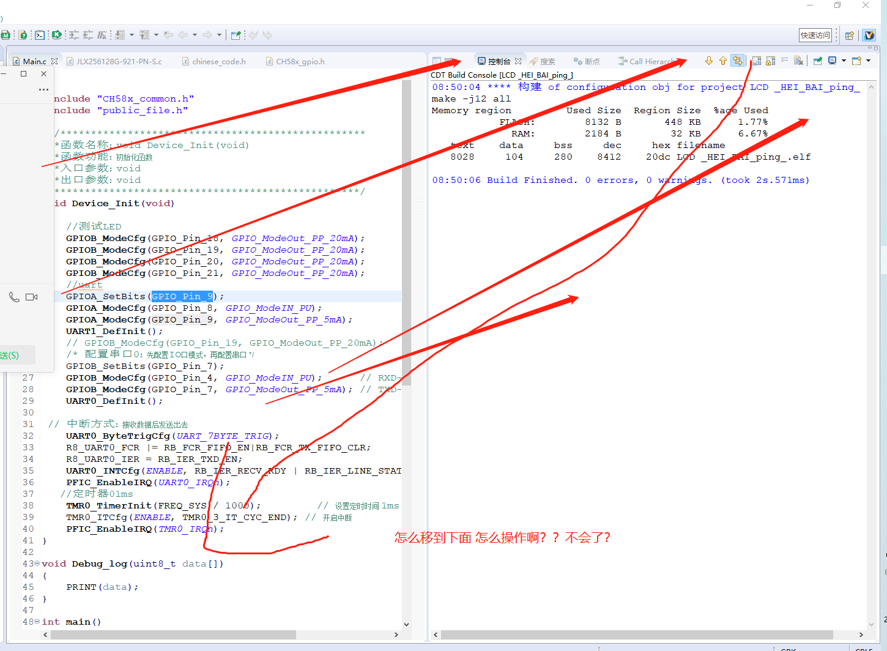
Task: Collapse the main function fold marker
Action: (37, 622)
